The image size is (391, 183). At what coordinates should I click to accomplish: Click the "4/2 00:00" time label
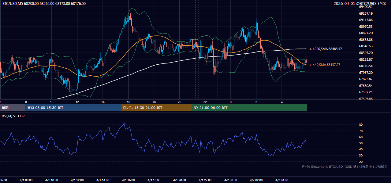(x=231, y=180)
